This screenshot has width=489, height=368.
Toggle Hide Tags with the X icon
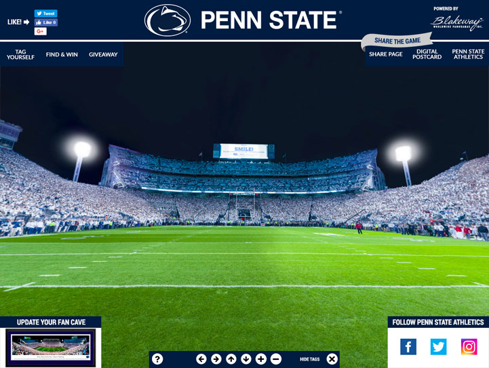pos(332,359)
